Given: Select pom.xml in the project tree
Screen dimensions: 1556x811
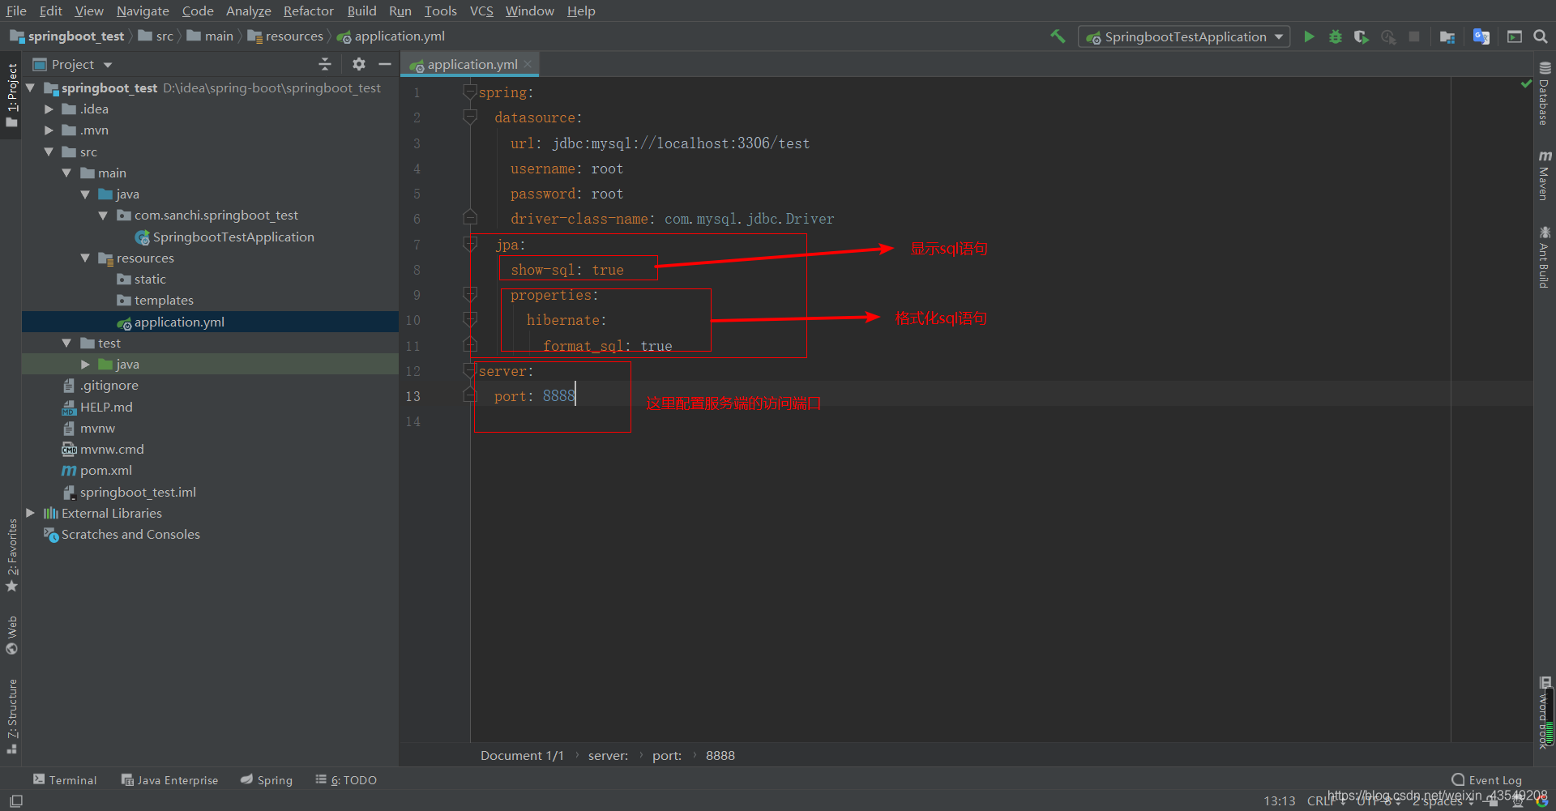Looking at the screenshot, I should (x=105, y=470).
